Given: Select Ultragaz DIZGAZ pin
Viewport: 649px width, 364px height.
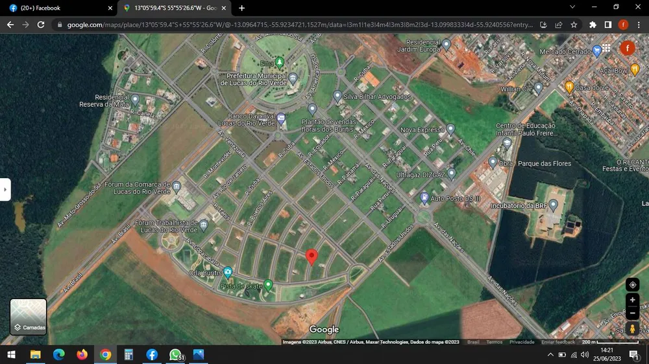Looking at the screenshot, I should pos(452,174).
